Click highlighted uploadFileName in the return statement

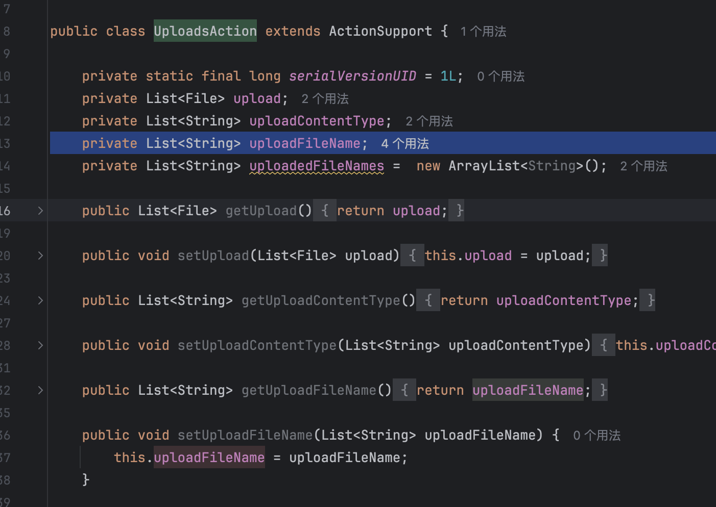(528, 390)
